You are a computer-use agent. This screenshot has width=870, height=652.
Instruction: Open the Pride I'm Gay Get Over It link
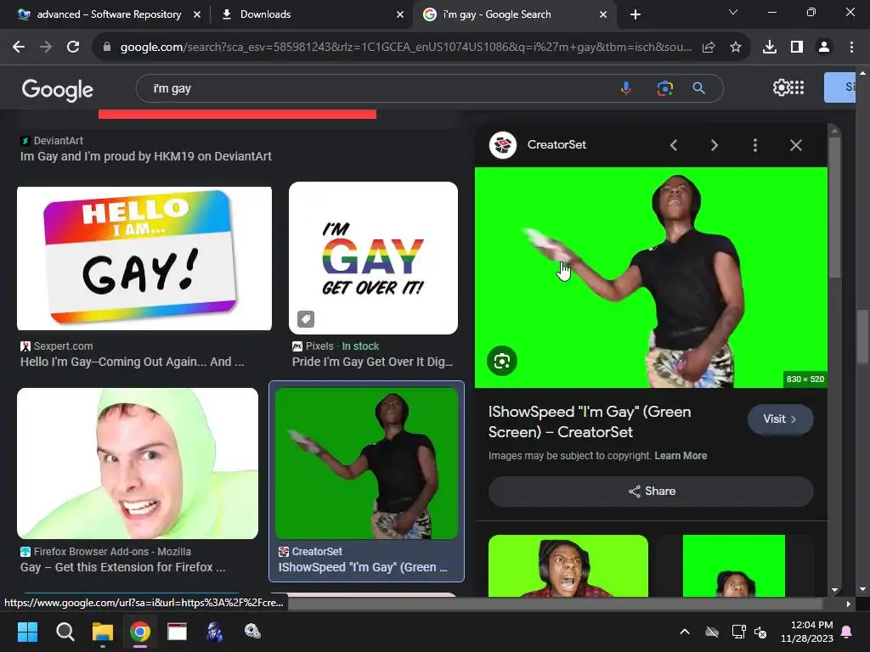click(372, 362)
